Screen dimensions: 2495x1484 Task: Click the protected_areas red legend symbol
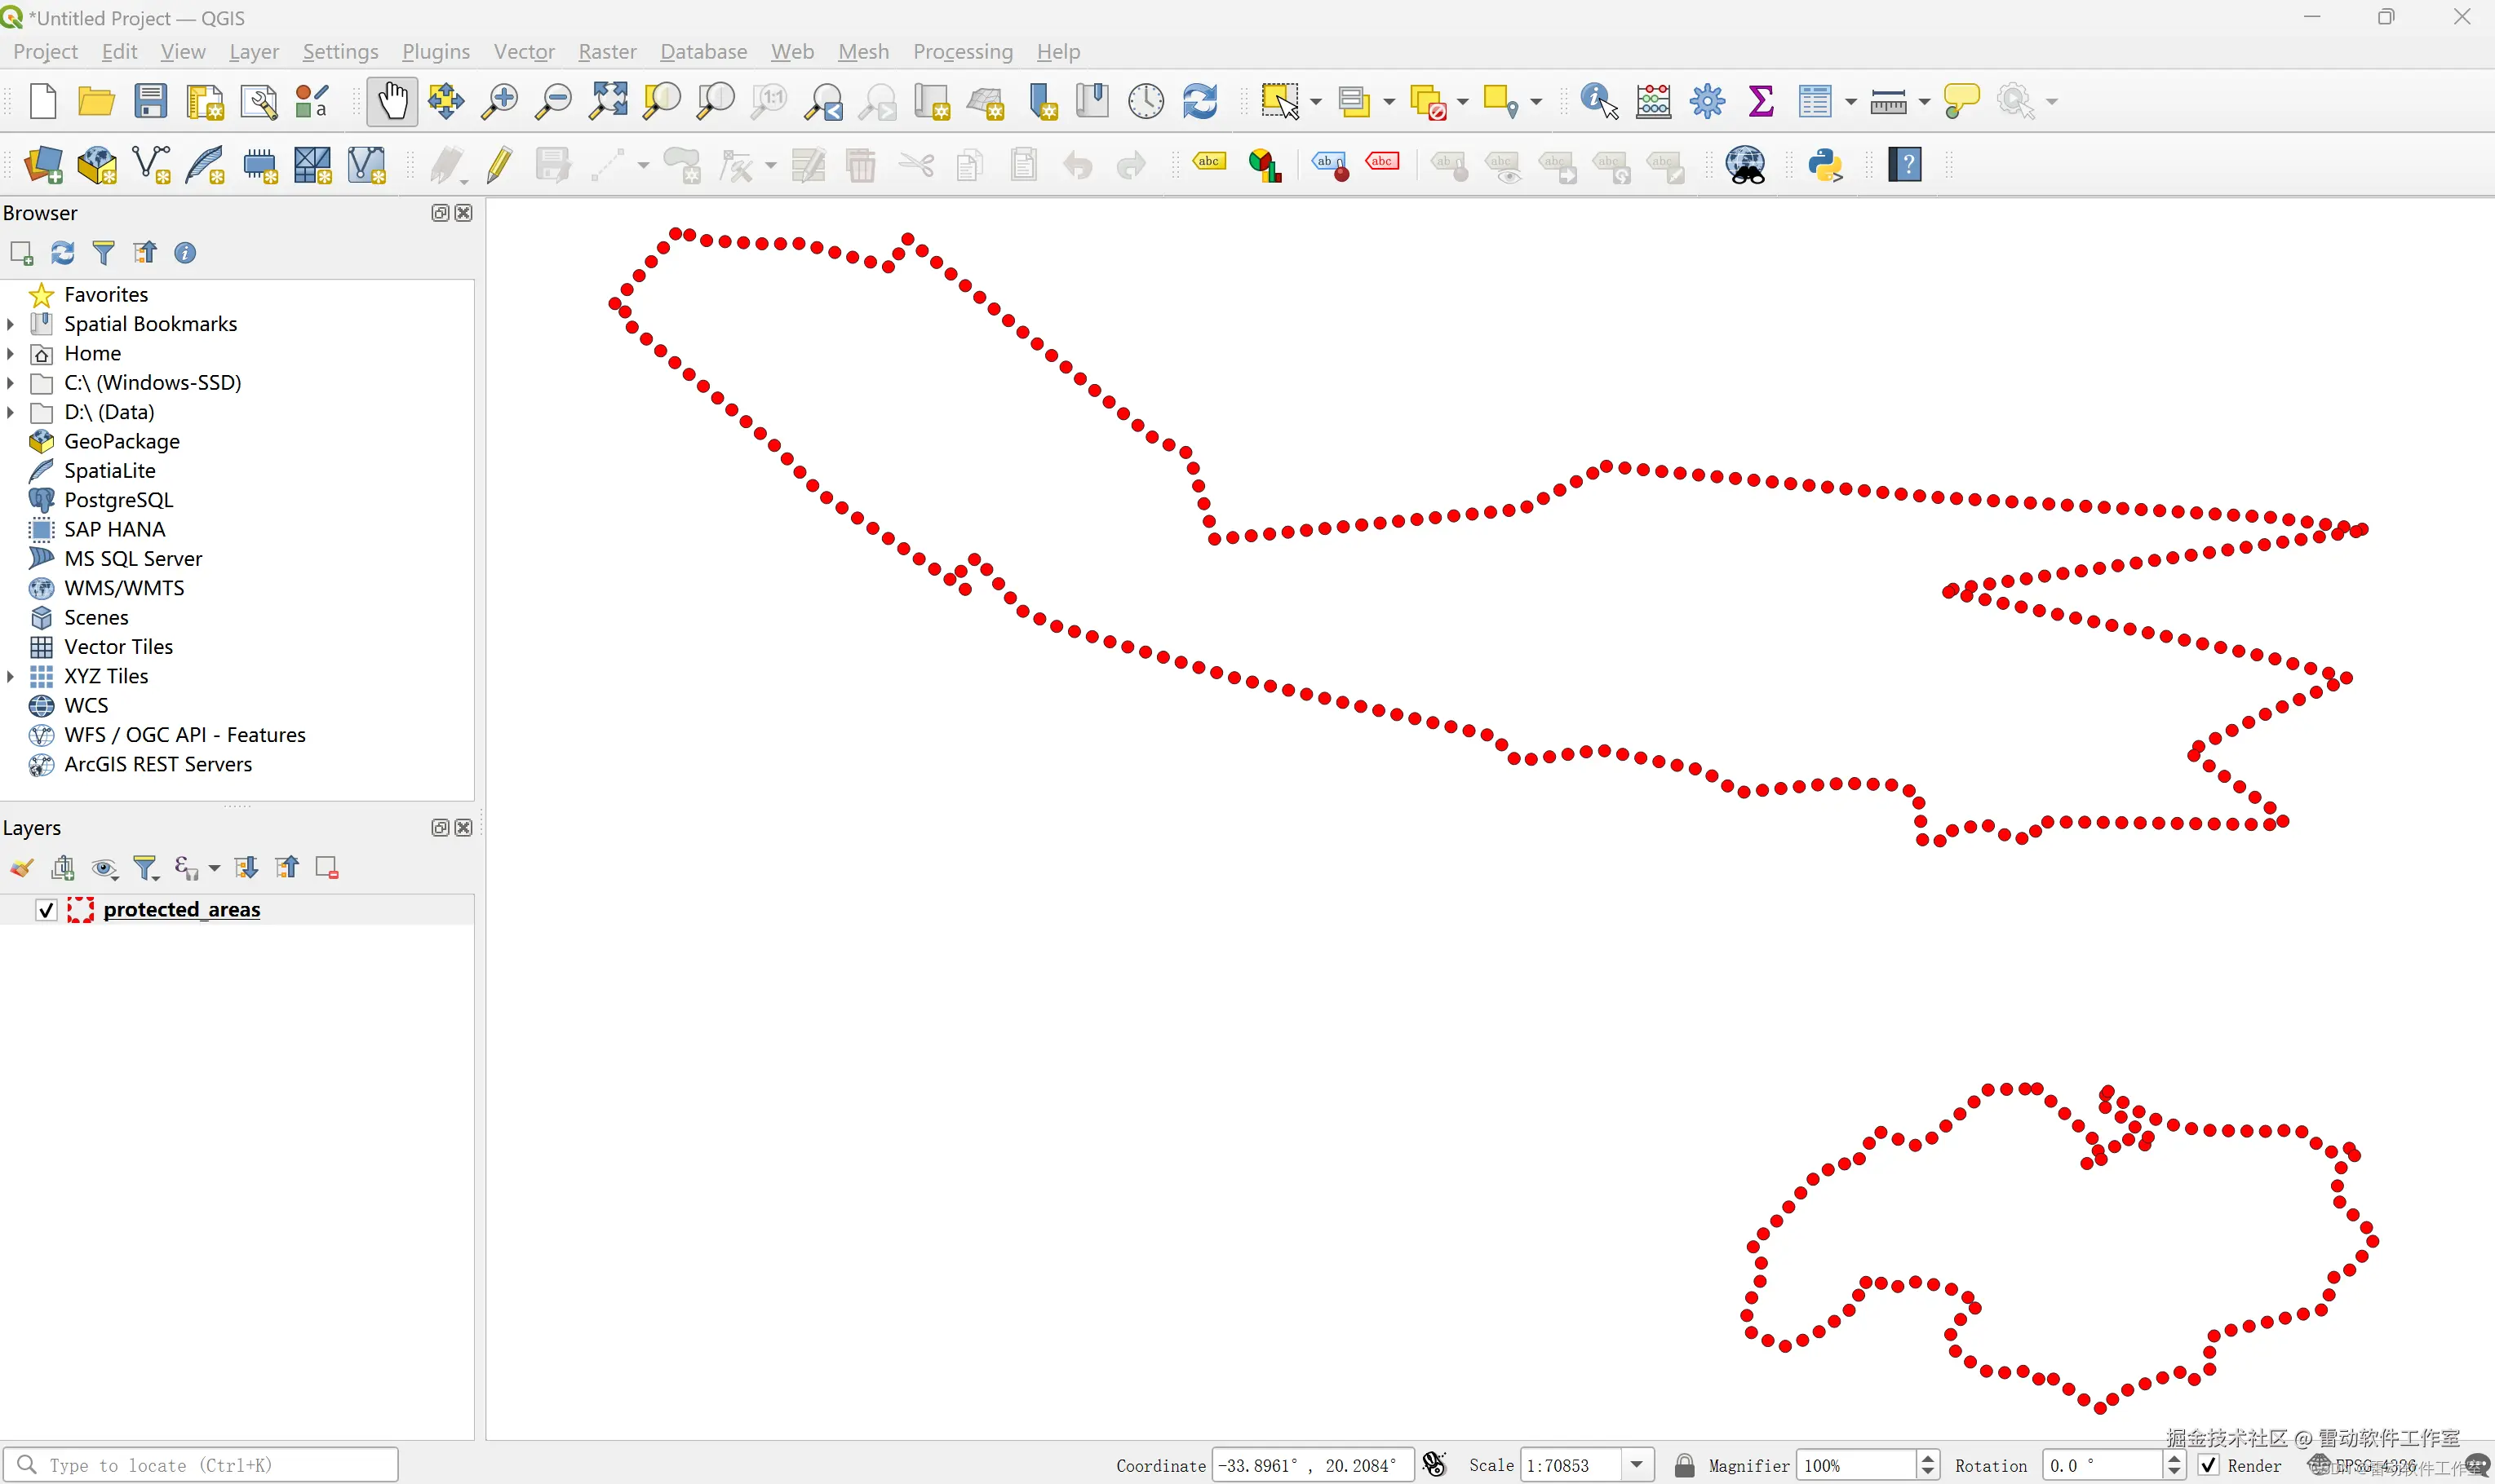pos(80,910)
